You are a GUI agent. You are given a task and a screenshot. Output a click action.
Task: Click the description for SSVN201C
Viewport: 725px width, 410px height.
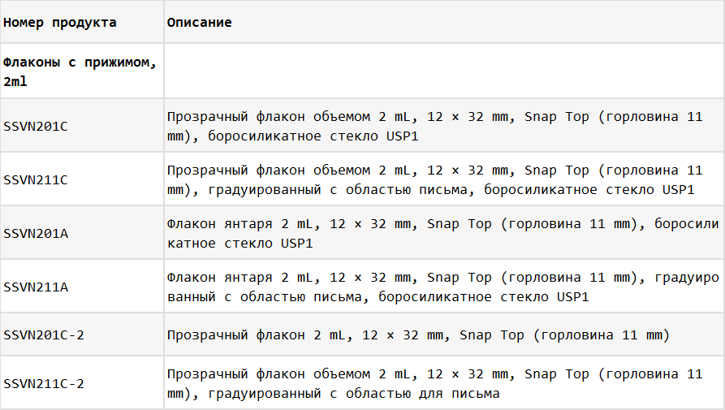[434, 126]
